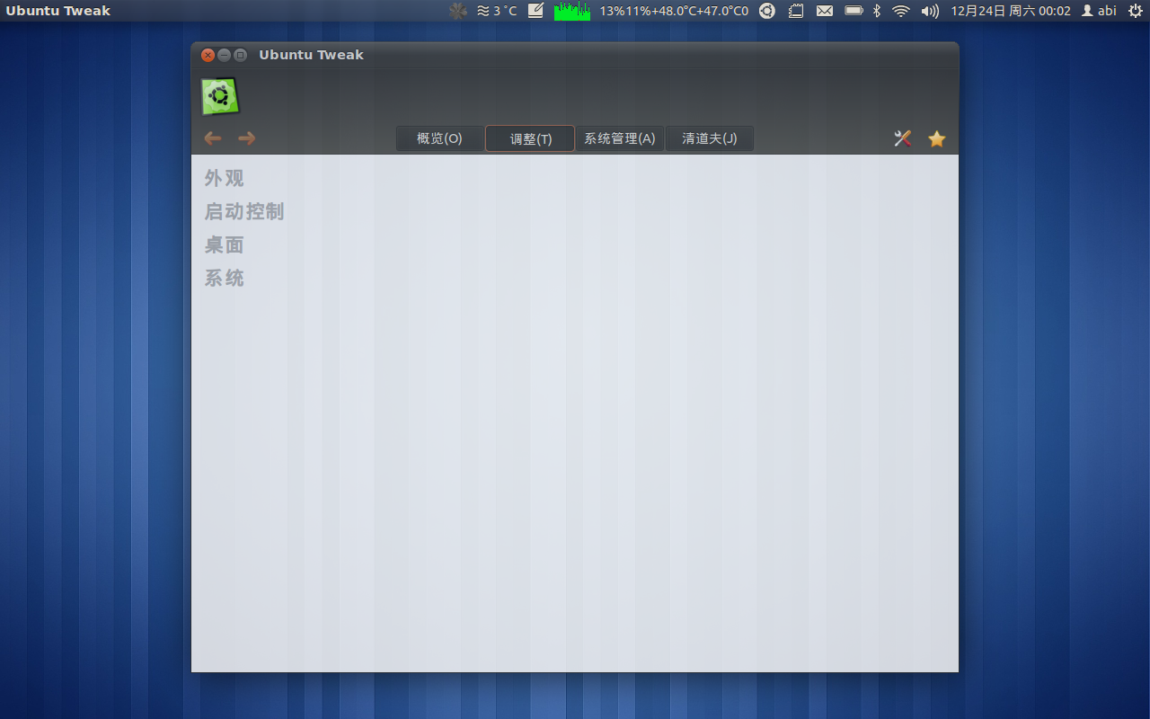
Task: Open the Bluetooth indicator menu
Action: (x=878, y=11)
